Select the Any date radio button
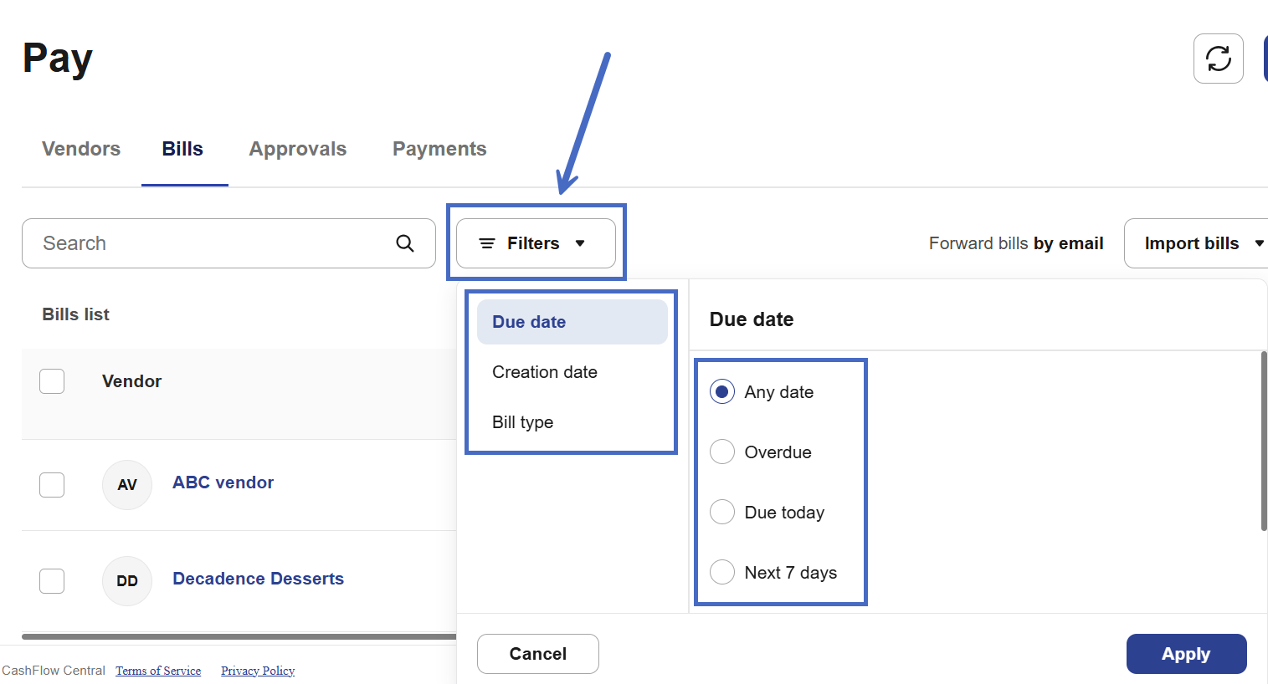This screenshot has width=1268, height=684. tap(722, 392)
